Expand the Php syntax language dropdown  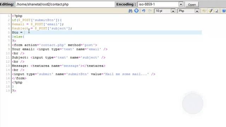click(x=197, y=11)
